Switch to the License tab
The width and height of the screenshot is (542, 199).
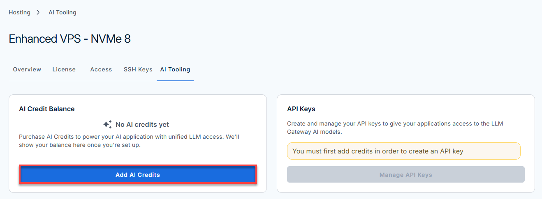[x=64, y=69]
